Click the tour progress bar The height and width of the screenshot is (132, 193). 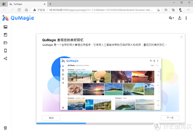111,123
